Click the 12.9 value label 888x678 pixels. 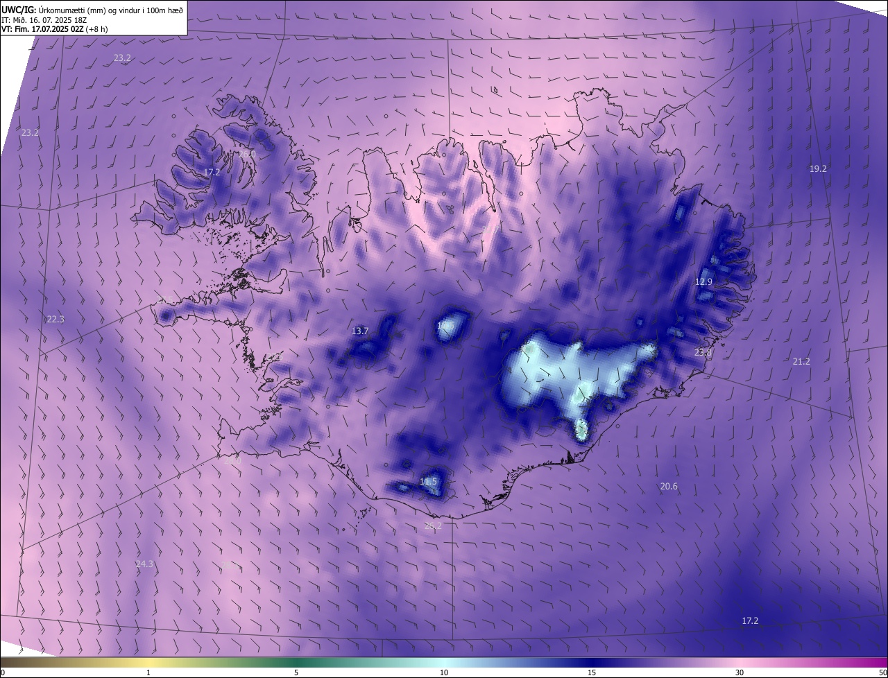point(703,281)
